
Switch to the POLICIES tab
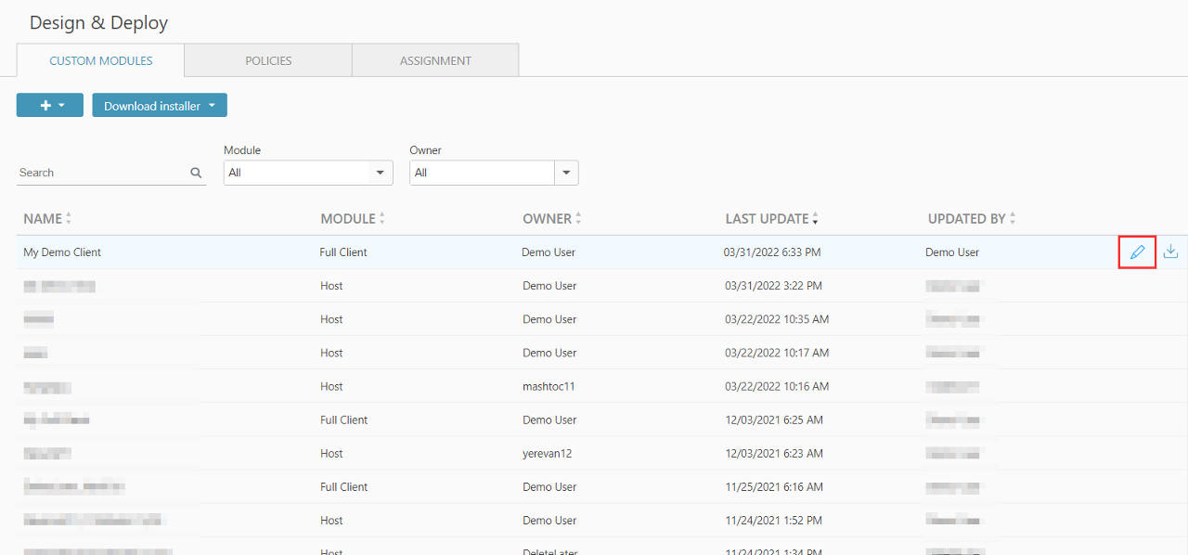pos(268,60)
